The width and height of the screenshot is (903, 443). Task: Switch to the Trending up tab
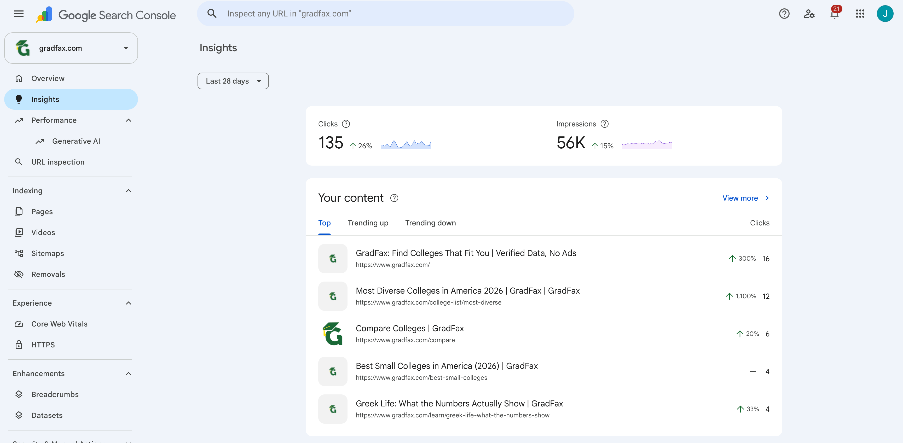click(x=368, y=223)
